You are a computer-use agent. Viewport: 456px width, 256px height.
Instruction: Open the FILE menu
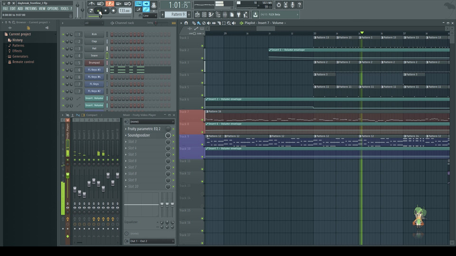[6, 9]
